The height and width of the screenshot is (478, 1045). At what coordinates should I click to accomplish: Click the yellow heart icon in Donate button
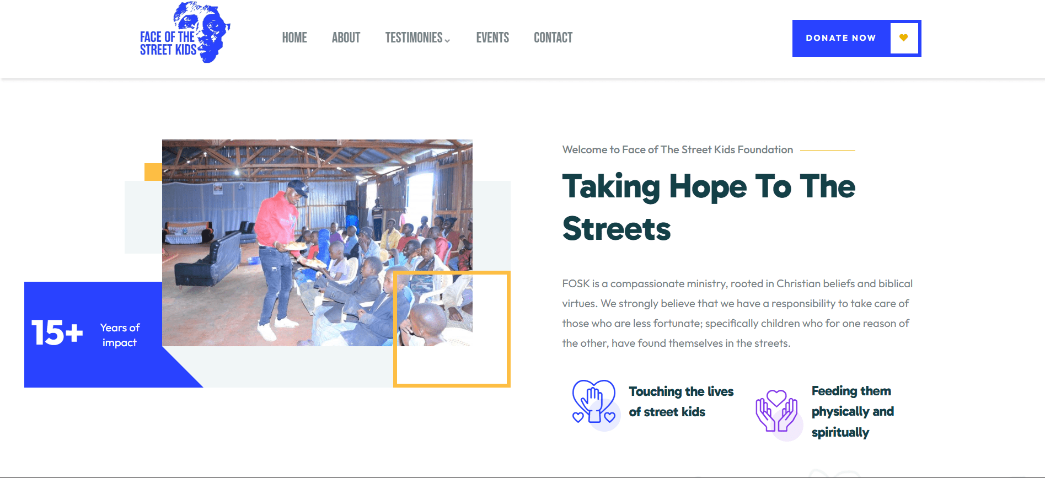pyautogui.click(x=903, y=38)
